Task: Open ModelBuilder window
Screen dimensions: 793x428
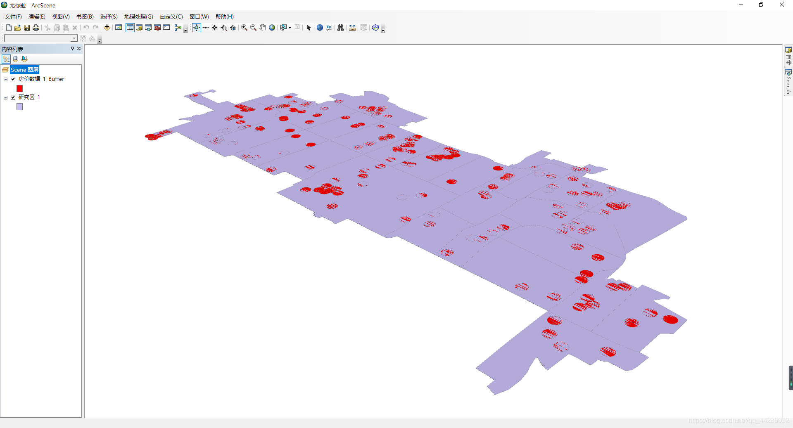Action: point(178,28)
